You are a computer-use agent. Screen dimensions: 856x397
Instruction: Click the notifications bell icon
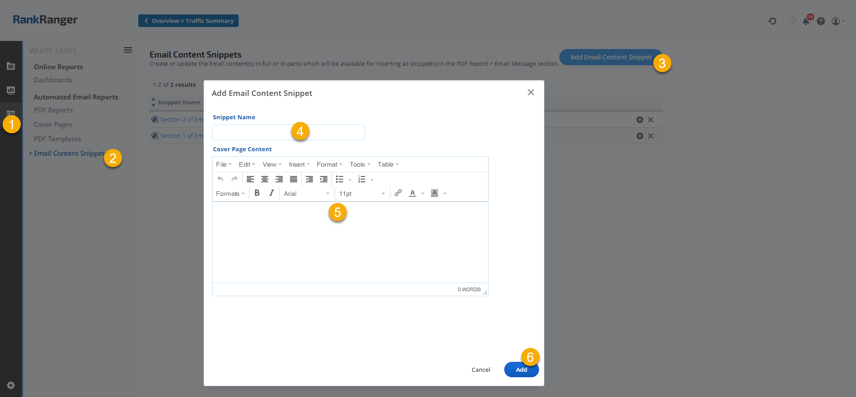(806, 21)
